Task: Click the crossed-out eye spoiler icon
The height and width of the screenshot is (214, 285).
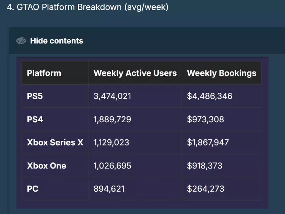Action: click(21, 41)
